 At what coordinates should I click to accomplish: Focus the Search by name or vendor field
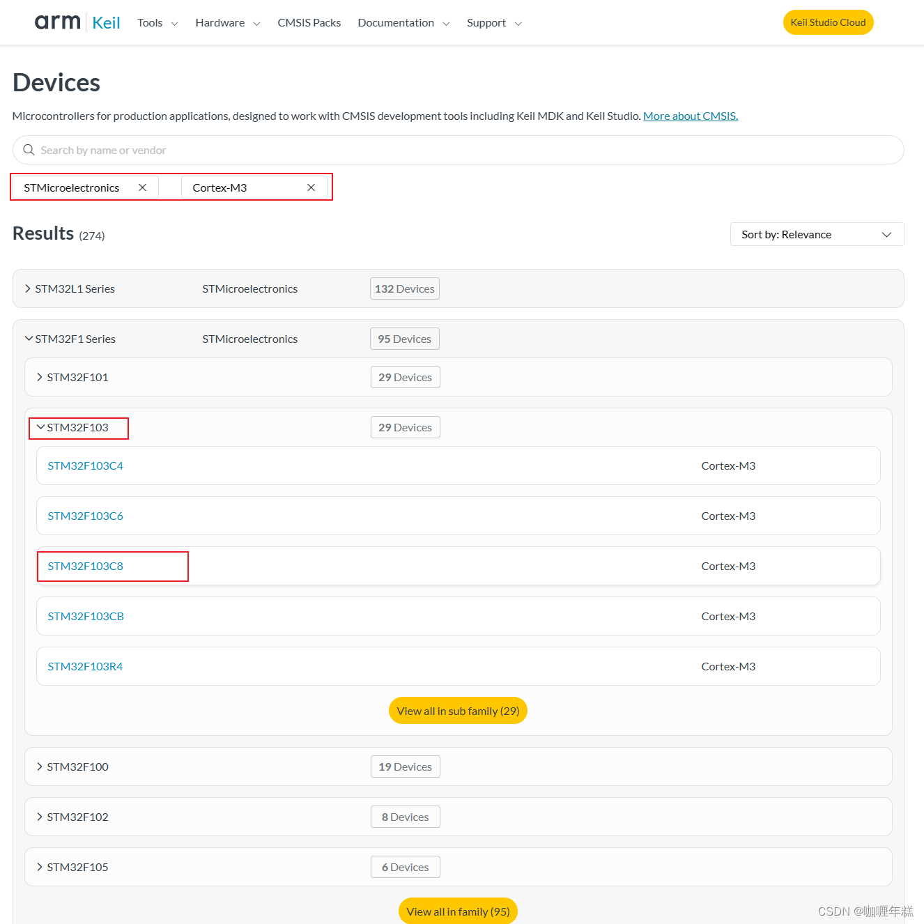[459, 150]
